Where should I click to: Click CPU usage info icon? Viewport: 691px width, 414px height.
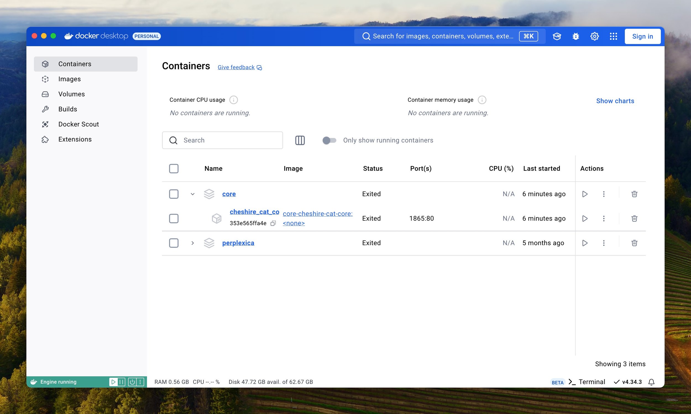click(234, 100)
